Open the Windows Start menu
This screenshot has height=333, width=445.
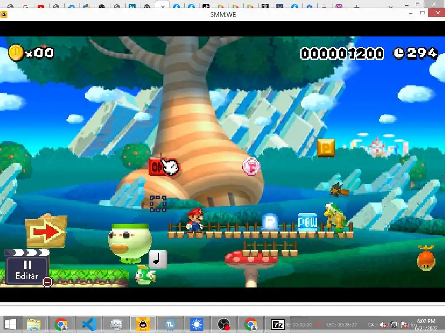[x=10, y=324]
